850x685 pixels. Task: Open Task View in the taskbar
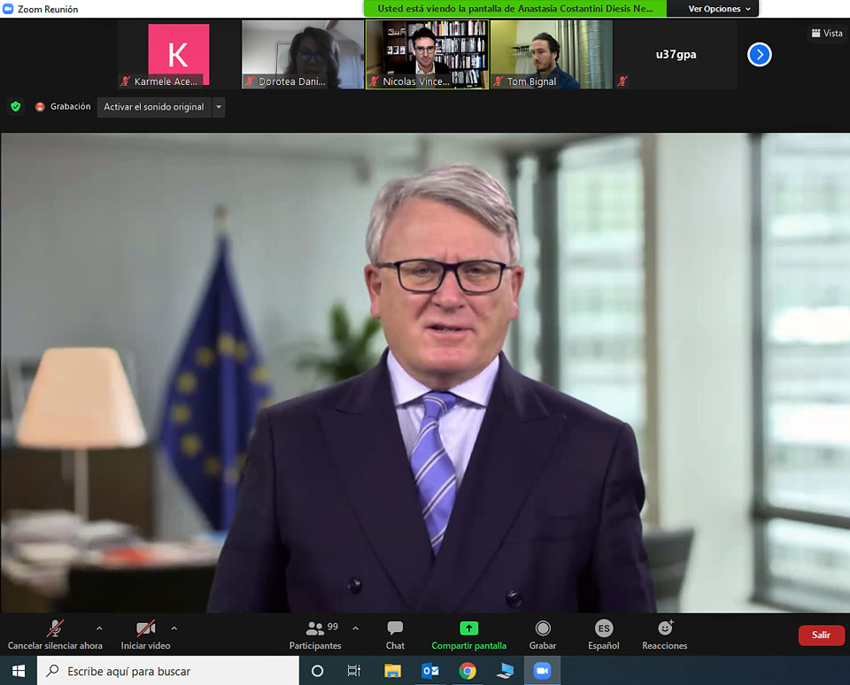point(353,671)
